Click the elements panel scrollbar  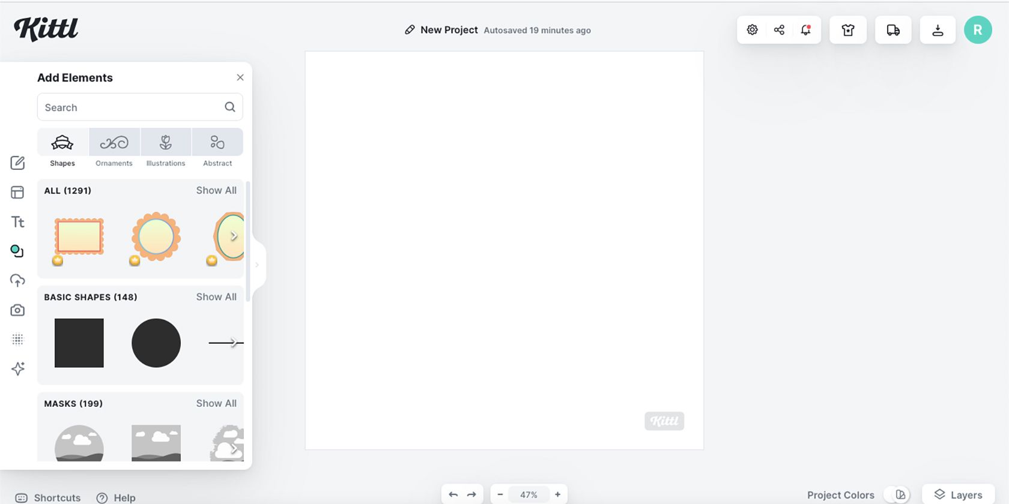pos(247,241)
